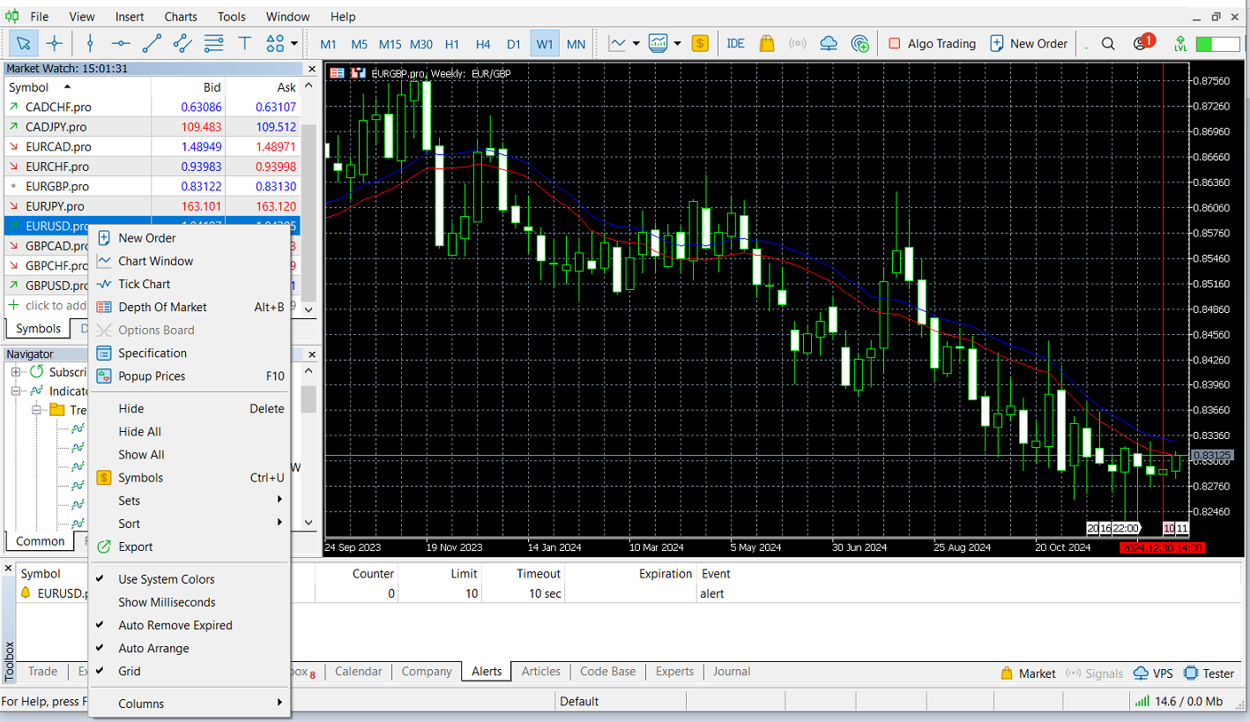Click the search magnifier icon
The image size is (1250, 722).
tap(1108, 43)
